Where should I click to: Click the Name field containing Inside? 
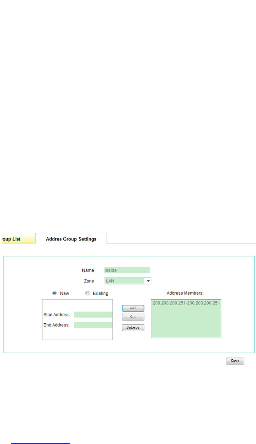(x=127, y=270)
